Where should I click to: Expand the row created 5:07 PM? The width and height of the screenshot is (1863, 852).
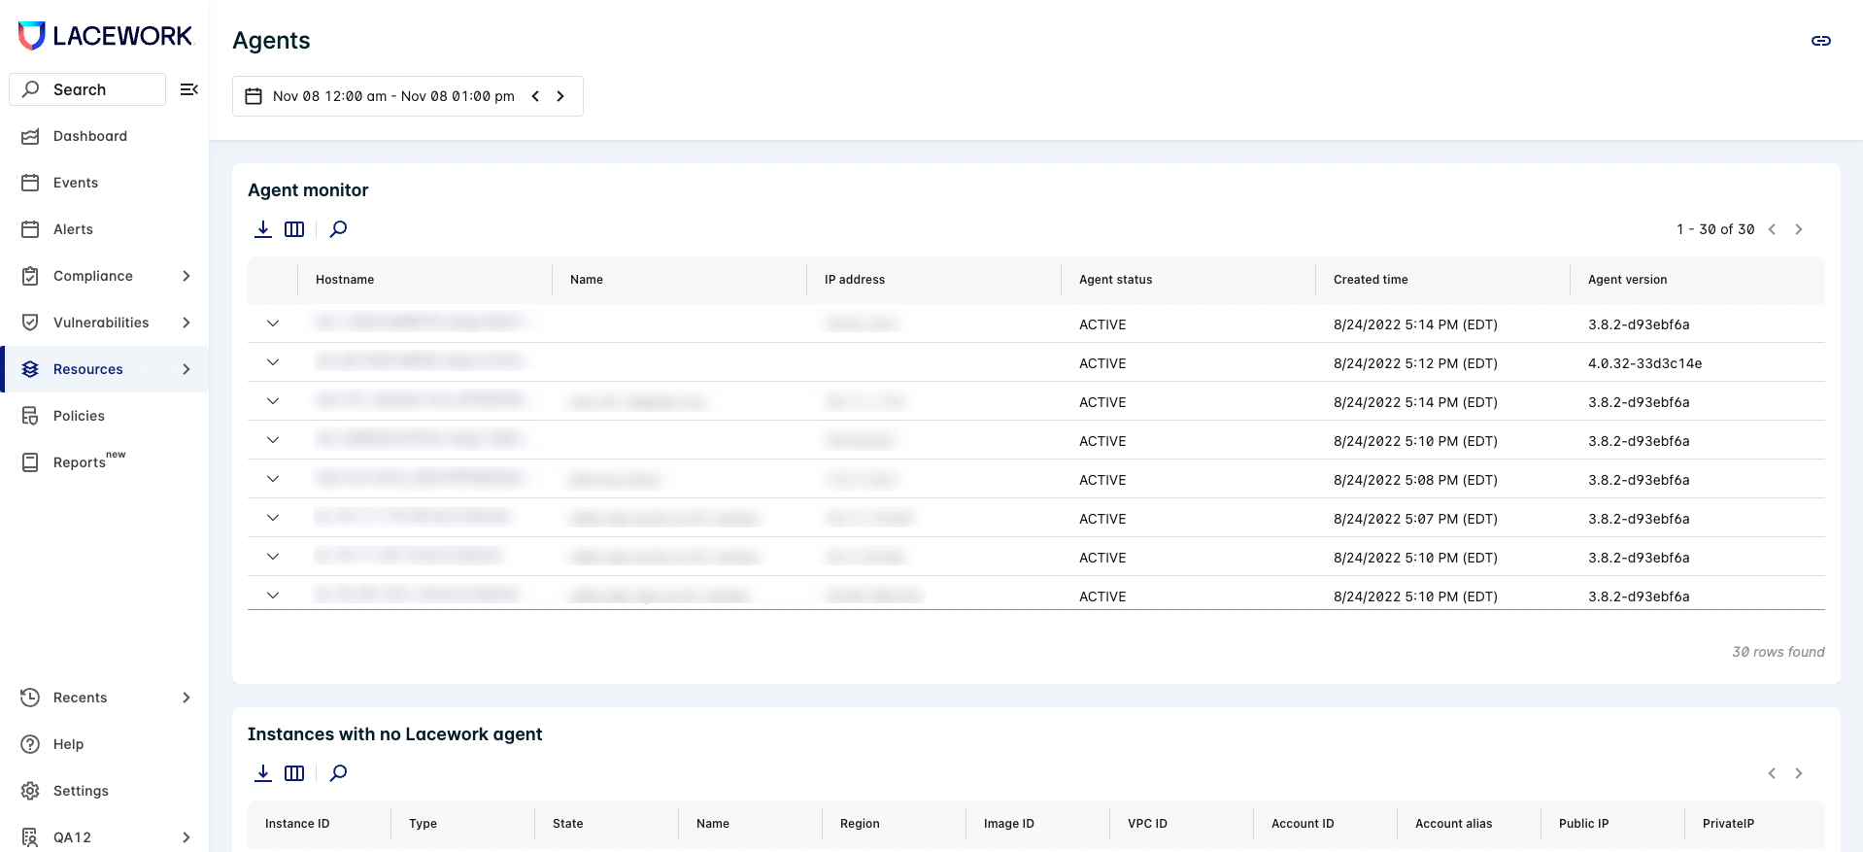click(273, 518)
